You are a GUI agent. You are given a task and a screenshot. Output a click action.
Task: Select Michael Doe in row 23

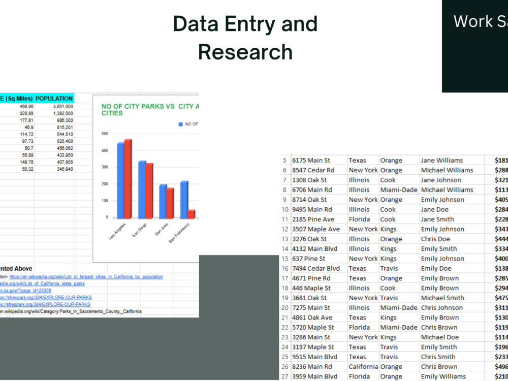[440, 337]
